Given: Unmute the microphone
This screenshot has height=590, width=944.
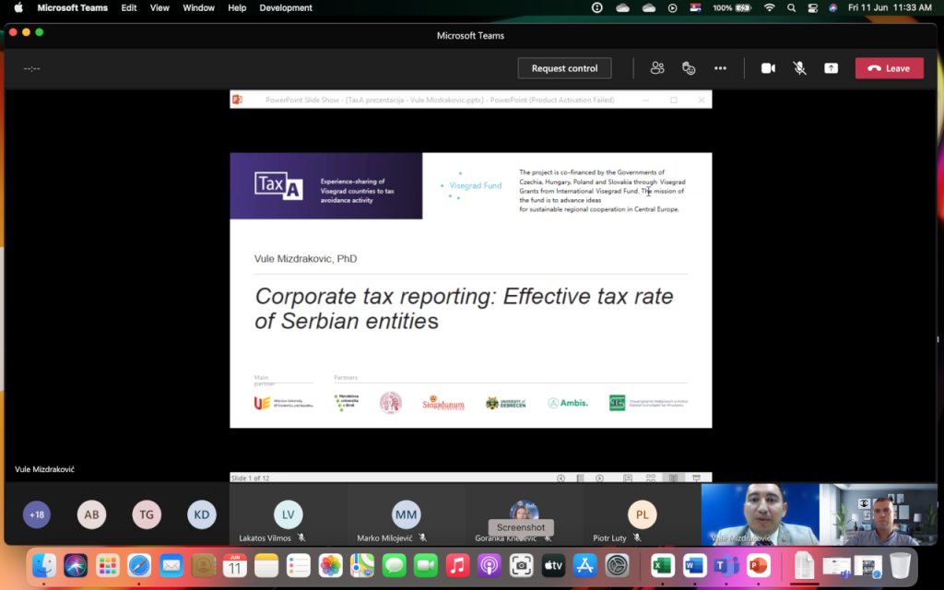Looking at the screenshot, I should pos(799,68).
